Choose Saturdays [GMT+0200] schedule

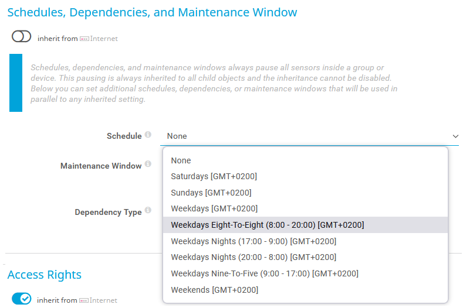(x=214, y=176)
